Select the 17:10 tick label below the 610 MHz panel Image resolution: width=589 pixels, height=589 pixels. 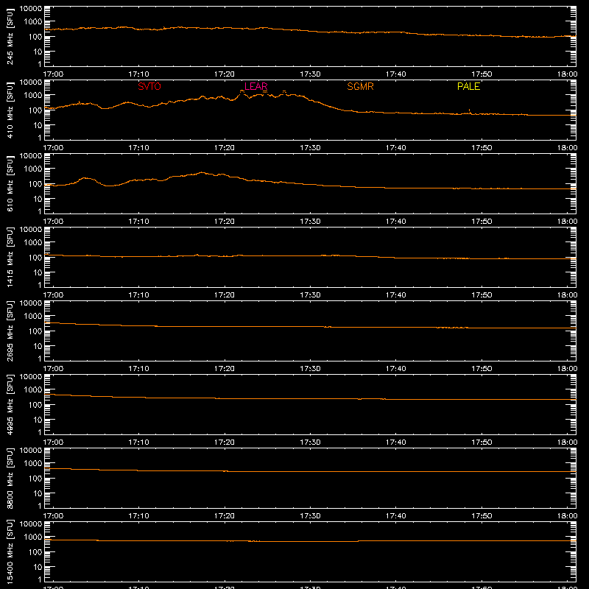coord(138,222)
